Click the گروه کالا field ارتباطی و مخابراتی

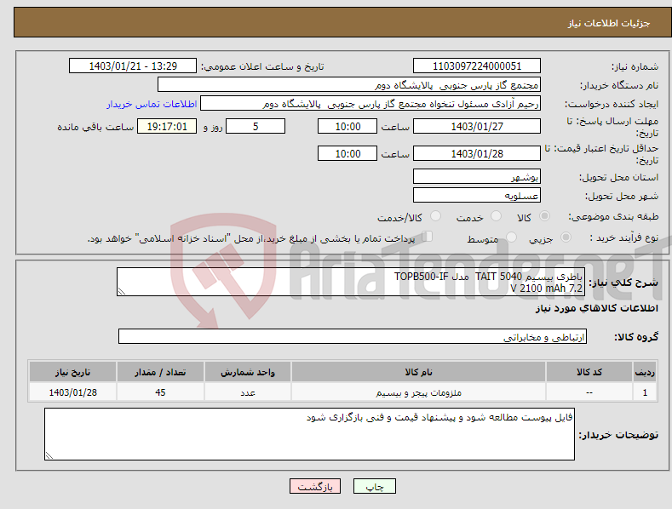point(353,336)
